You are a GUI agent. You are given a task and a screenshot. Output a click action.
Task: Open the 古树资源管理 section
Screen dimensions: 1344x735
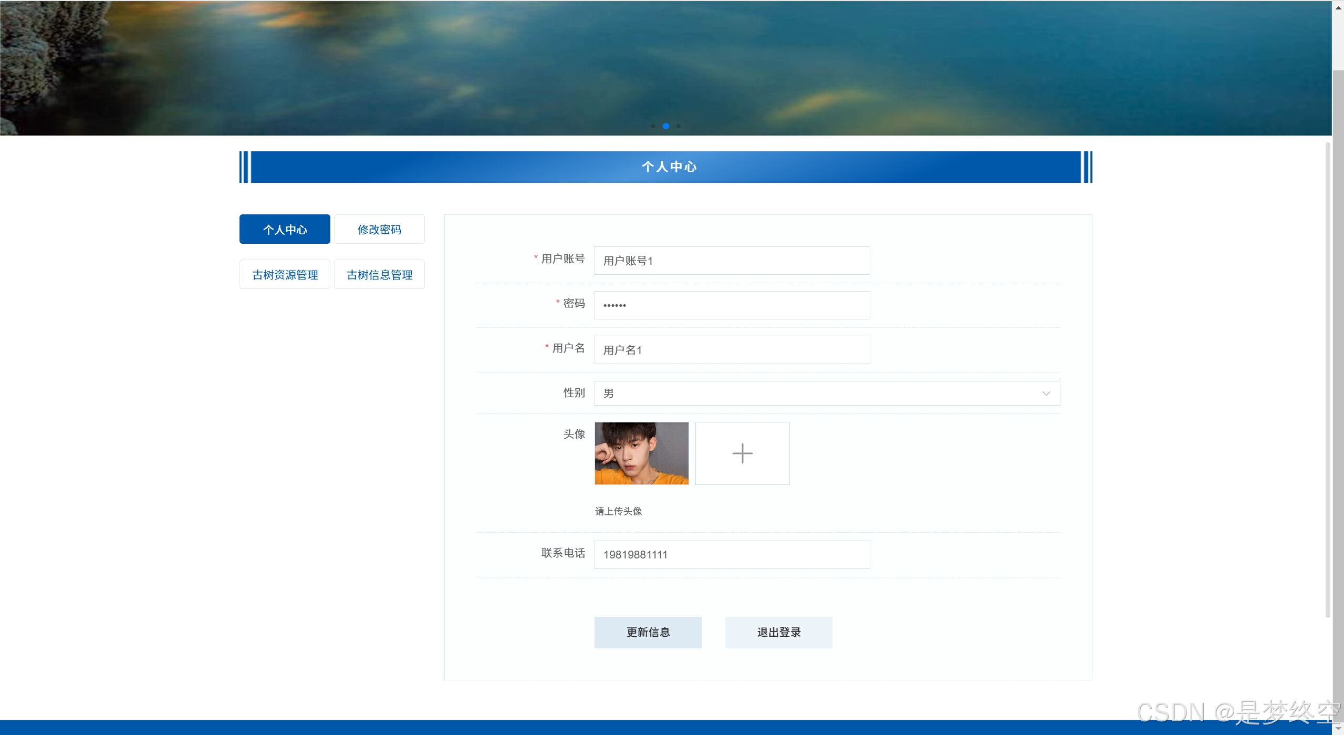pyautogui.click(x=285, y=274)
